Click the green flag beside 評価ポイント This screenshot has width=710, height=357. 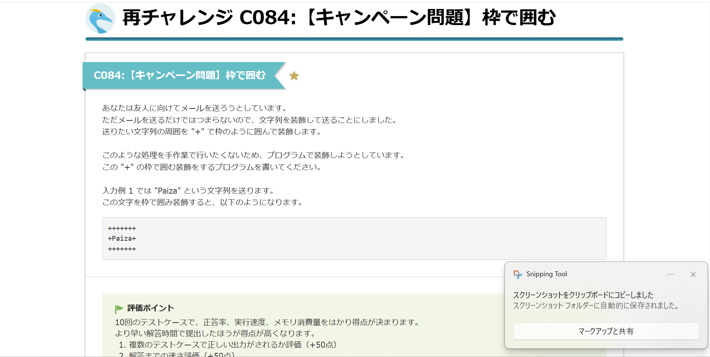119,309
